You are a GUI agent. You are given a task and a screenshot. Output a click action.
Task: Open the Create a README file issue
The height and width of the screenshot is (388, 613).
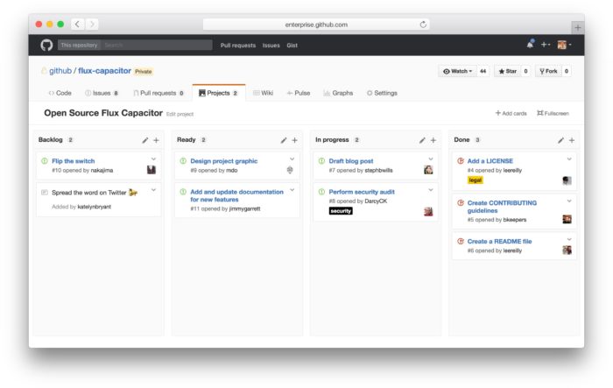coord(500,242)
